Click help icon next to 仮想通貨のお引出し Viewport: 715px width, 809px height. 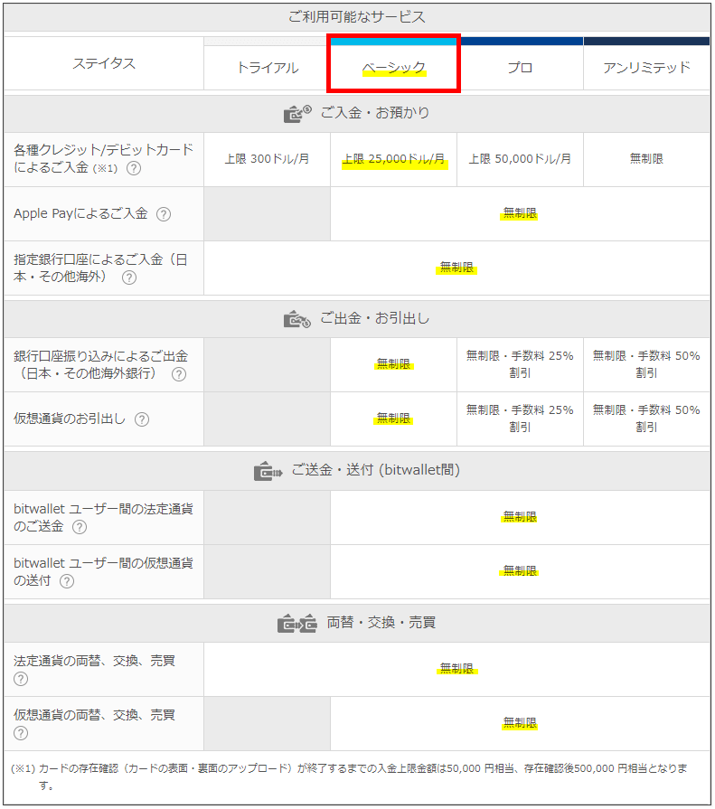[x=142, y=419]
